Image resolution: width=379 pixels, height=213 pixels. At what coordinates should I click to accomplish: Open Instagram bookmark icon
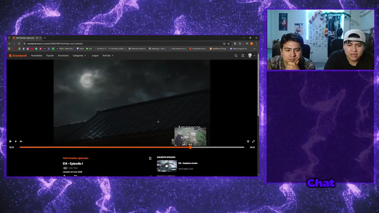28,49
